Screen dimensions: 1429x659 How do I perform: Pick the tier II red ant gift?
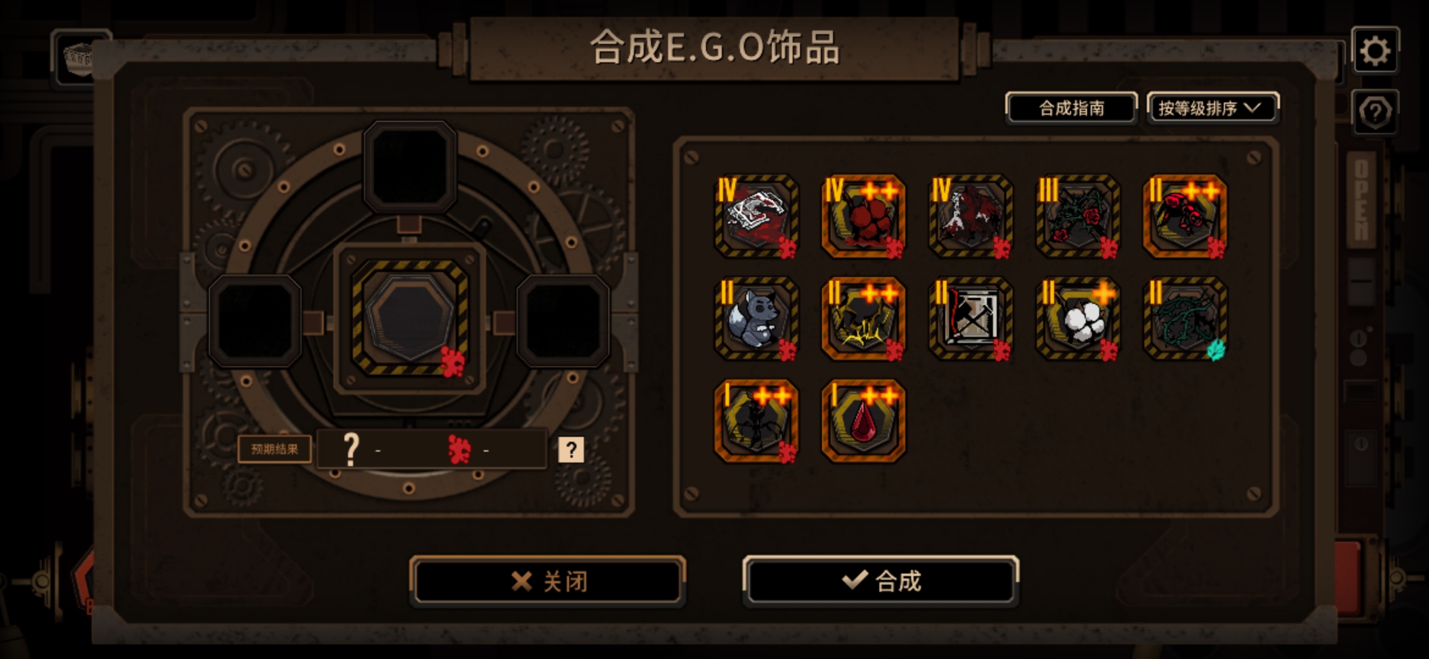(x=1185, y=216)
